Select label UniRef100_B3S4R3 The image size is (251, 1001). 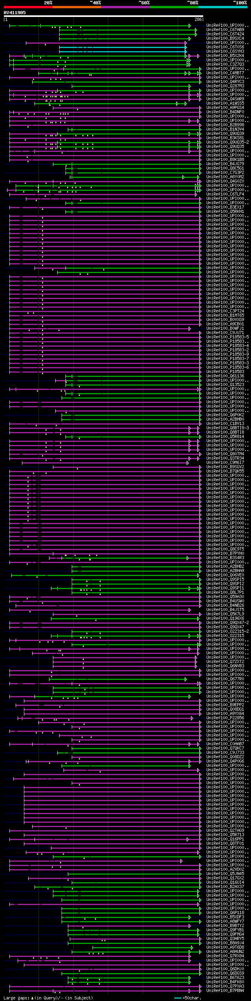tap(225, 558)
